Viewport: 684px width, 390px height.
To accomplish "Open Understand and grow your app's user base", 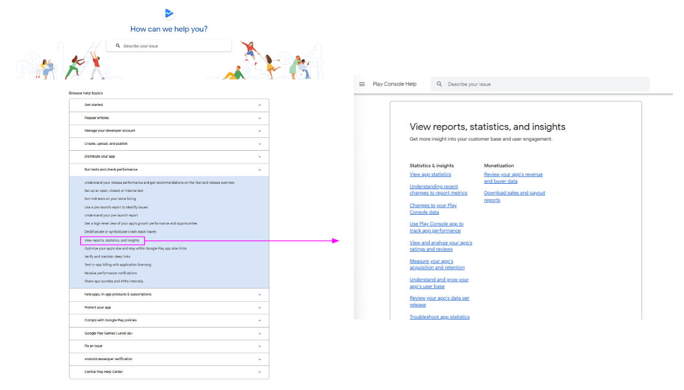I will pos(439,283).
